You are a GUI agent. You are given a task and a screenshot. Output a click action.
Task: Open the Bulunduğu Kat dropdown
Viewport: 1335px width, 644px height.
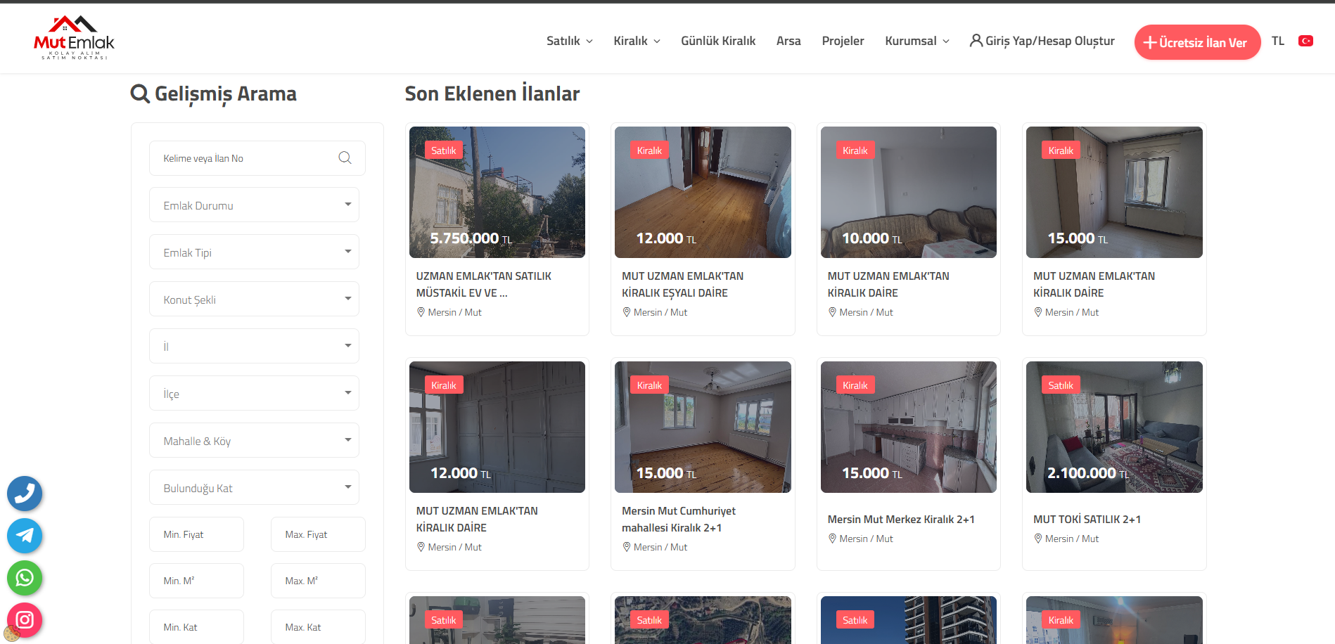coord(254,488)
